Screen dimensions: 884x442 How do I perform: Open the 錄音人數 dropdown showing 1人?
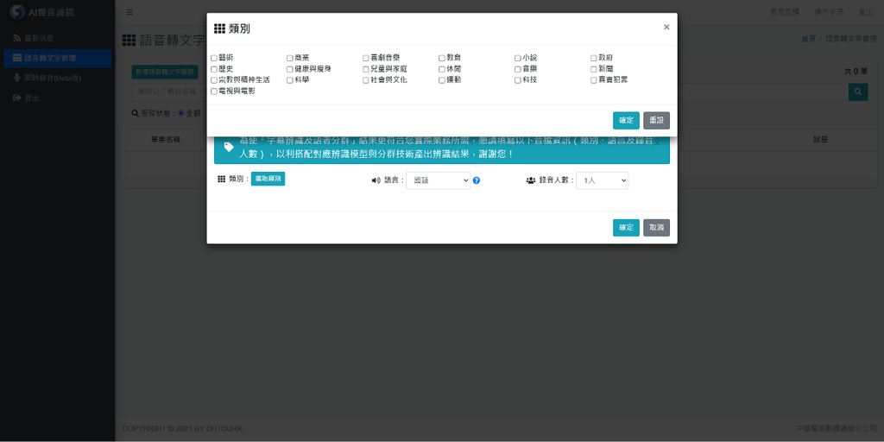click(602, 180)
